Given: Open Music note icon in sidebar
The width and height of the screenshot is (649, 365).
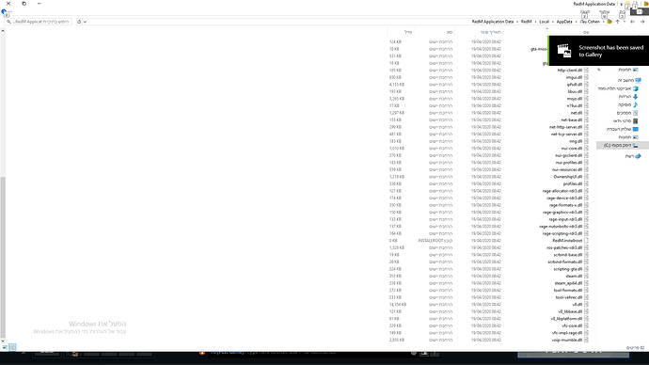Looking at the screenshot, I should click(636, 104).
